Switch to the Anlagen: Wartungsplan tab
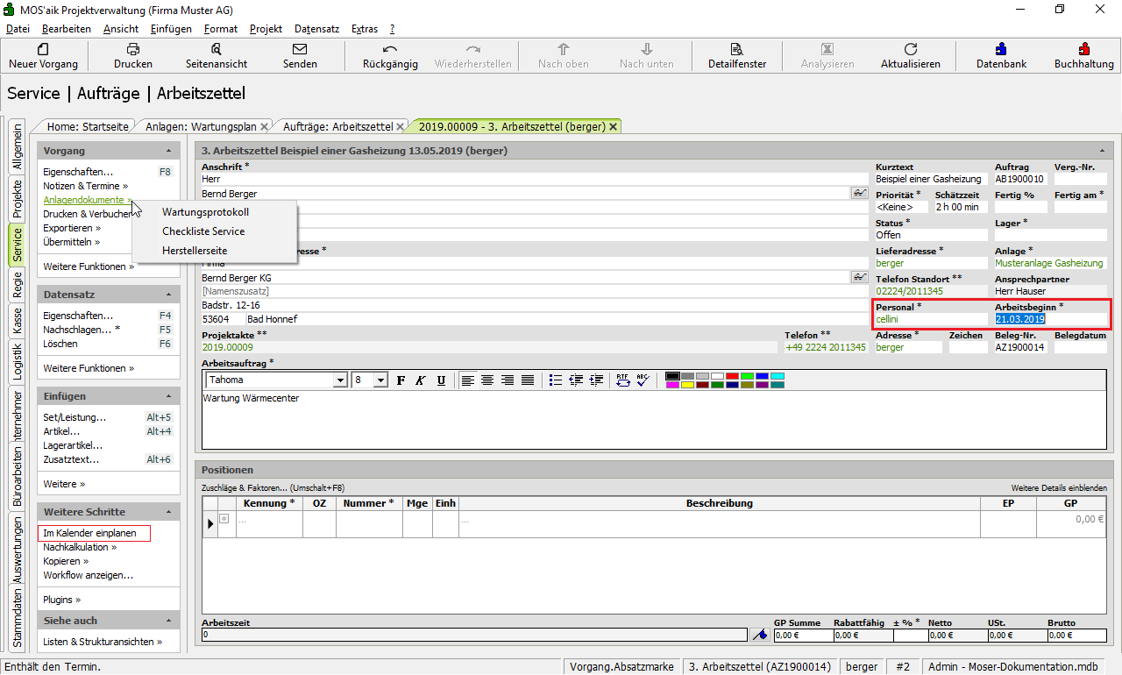Viewport: 1122px width, 675px height. pos(201,126)
